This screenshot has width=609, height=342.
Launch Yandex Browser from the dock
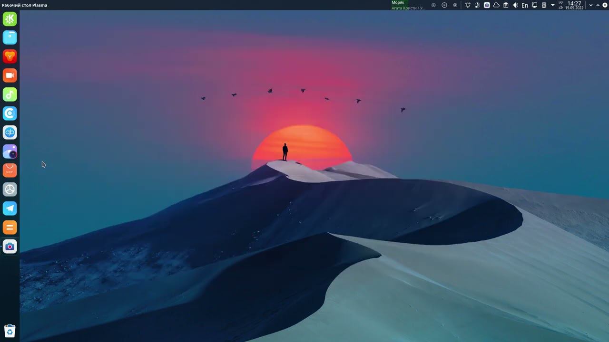pyautogui.click(x=10, y=57)
